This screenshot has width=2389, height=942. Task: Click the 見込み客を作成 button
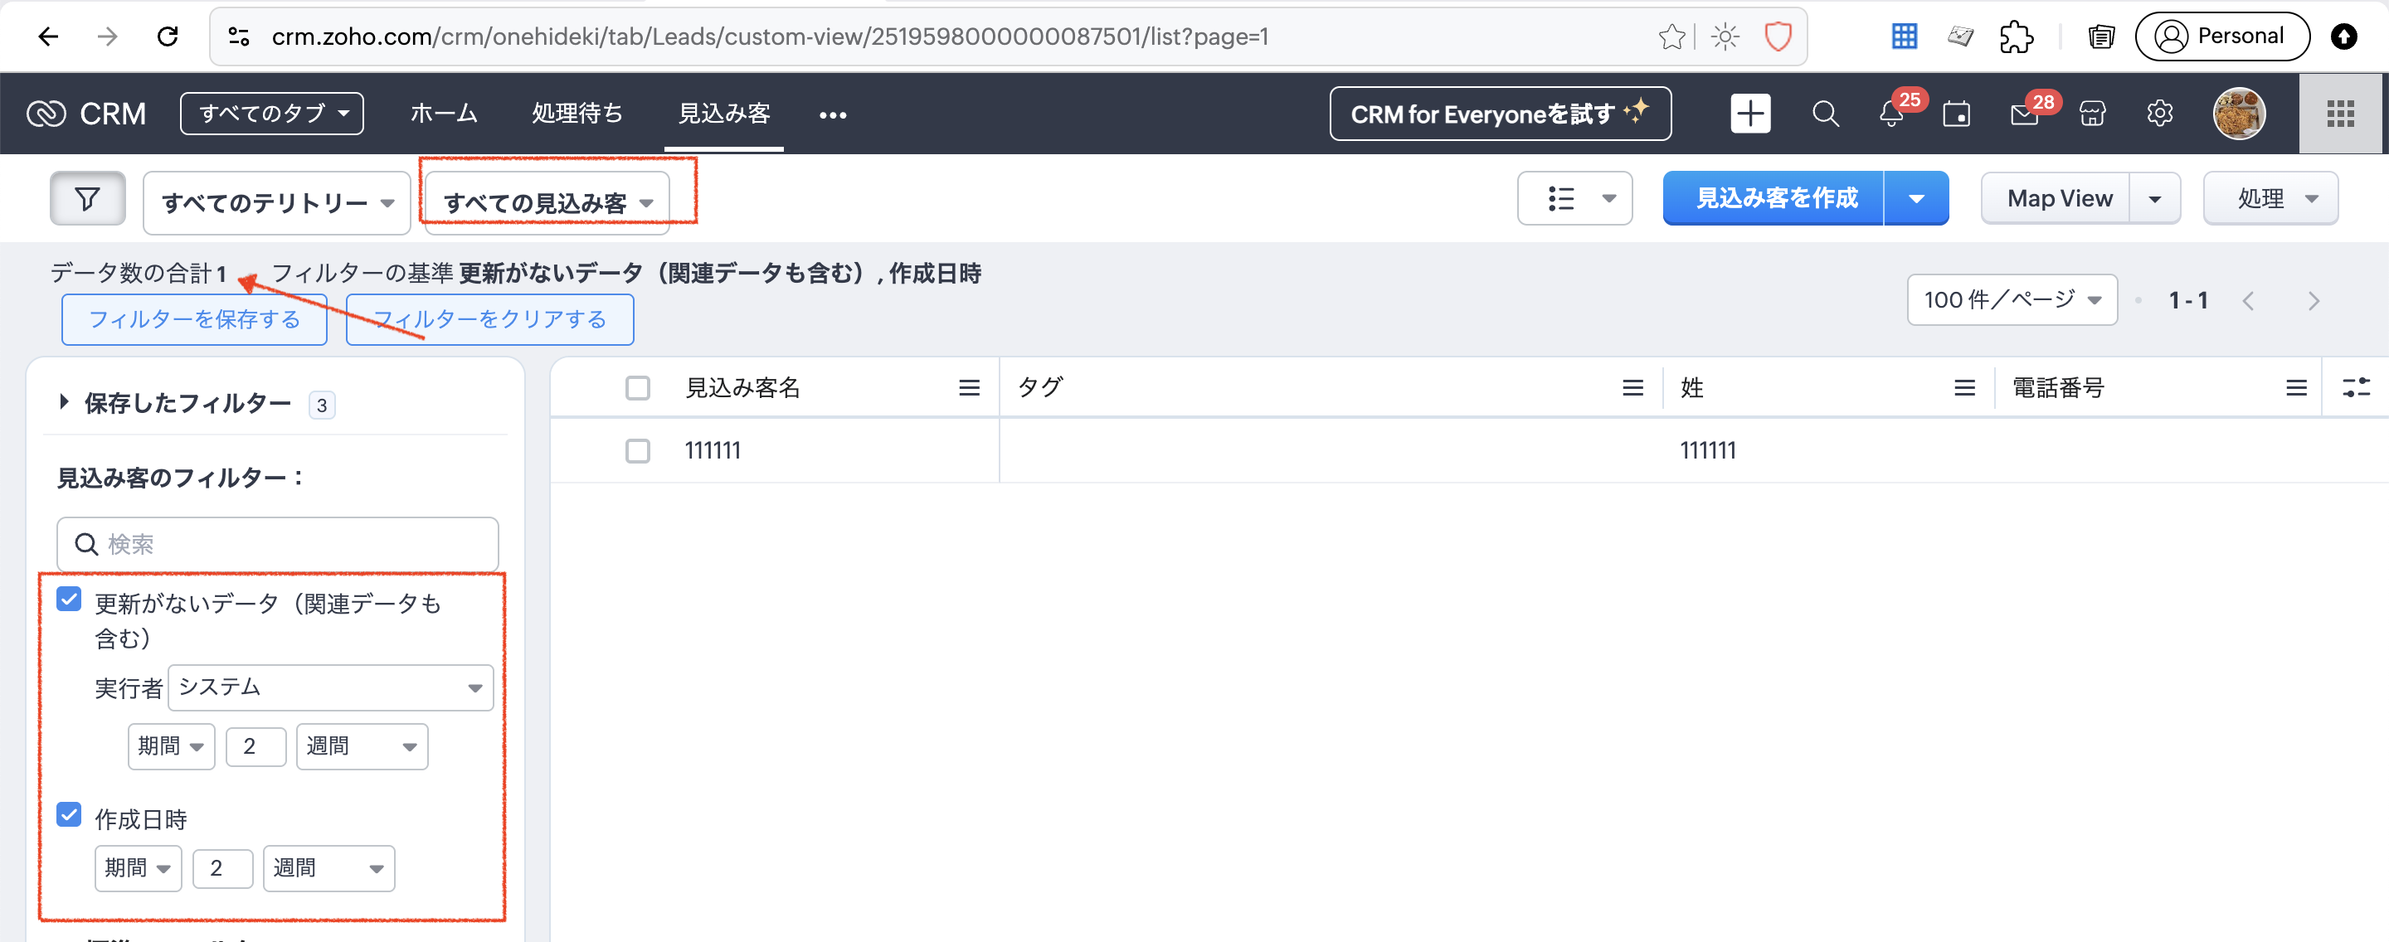click(x=1775, y=198)
